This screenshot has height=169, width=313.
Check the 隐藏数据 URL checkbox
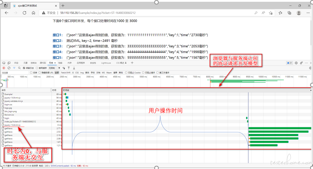pyautogui.click(x=40, y=73)
